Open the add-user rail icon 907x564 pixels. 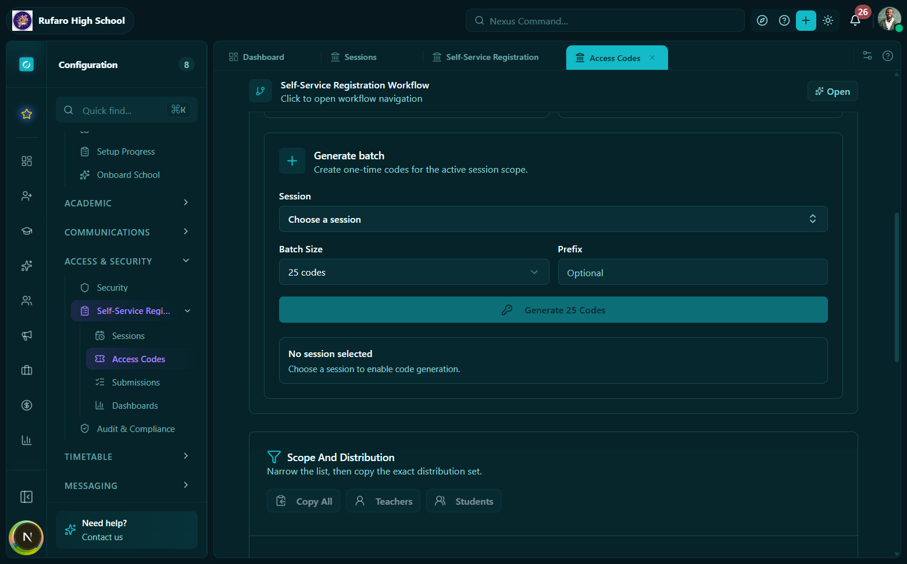point(27,196)
